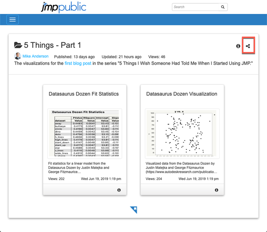The image size is (267, 232).
Task: Click the blue bookmark corner icon
Action: coord(134,210)
